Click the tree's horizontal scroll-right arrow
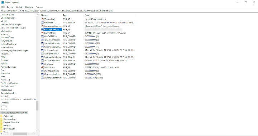Screen dimensions: 258x136 point(34,134)
